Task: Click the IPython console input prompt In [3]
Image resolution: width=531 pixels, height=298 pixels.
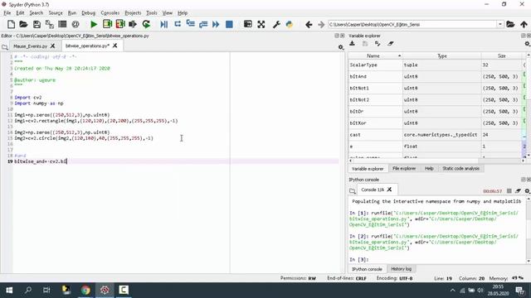Action: click(x=359, y=259)
